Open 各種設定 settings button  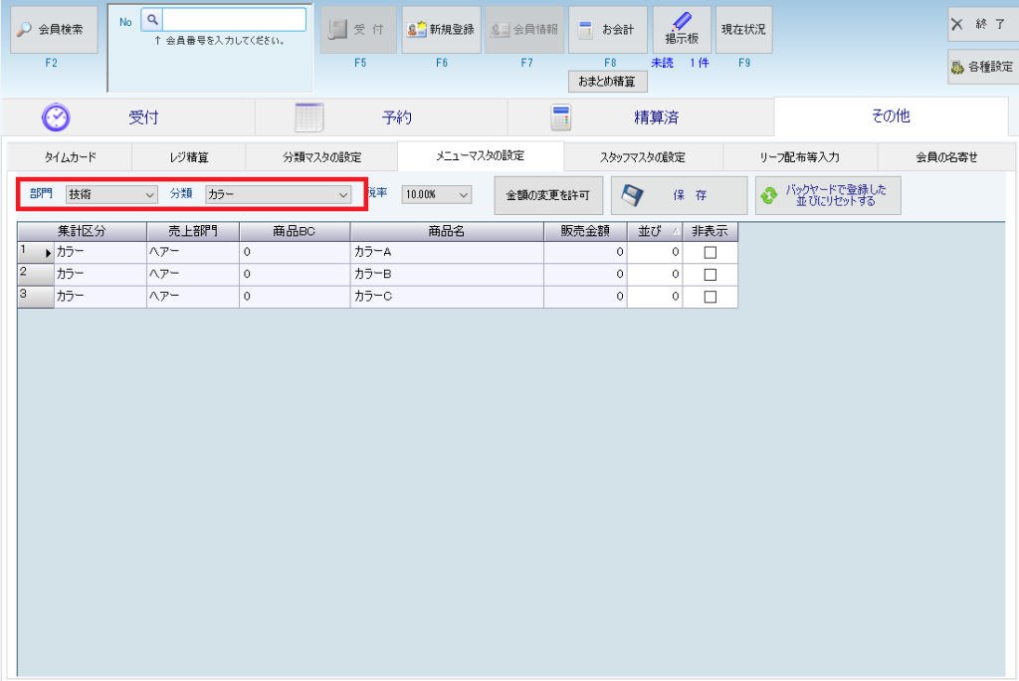[x=982, y=68]
